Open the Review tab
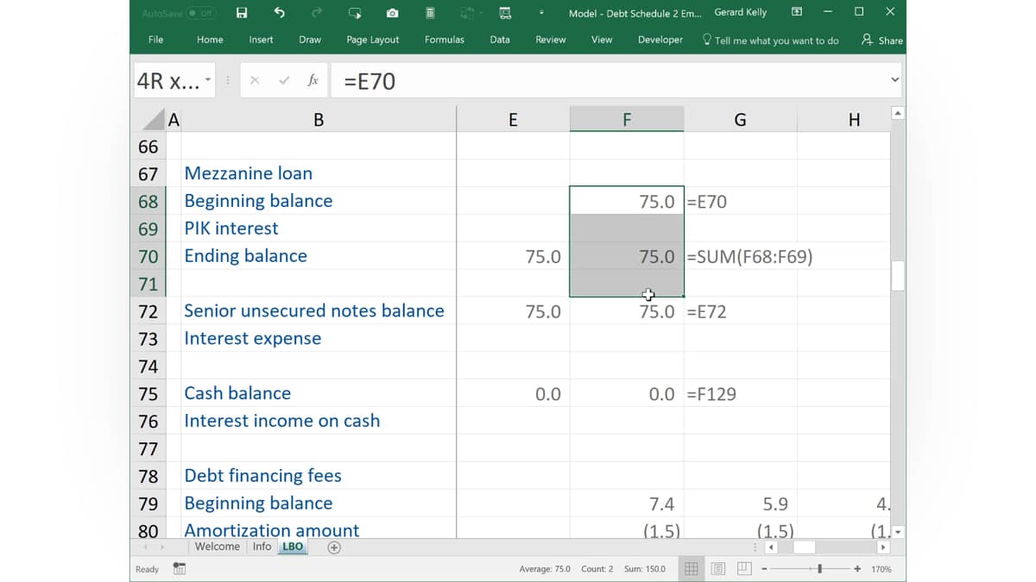The image size is (1036, 582). pyautogui.click(x=551, y=40)
